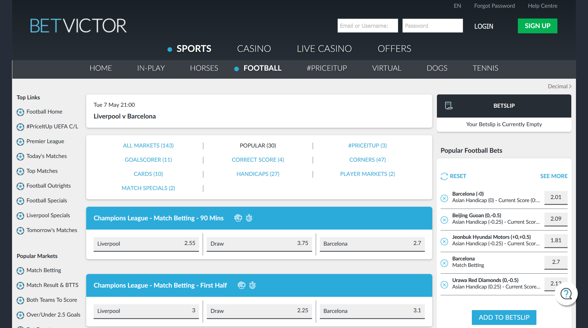Open the Offers section
588x328 pixels.
394,49
